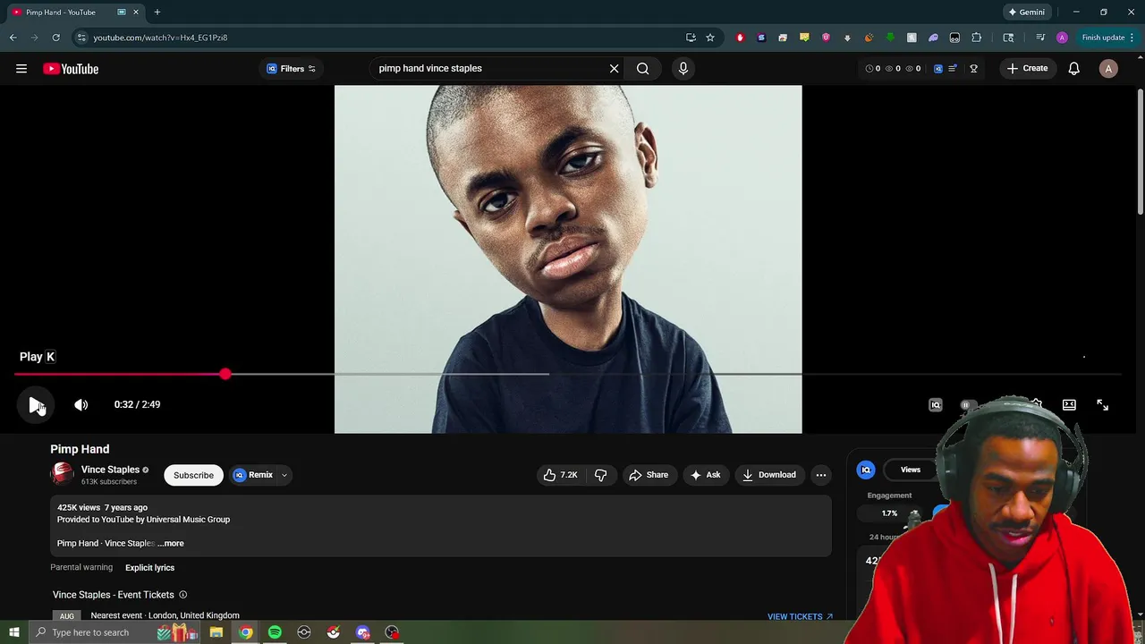Open the notifications bell
The image size is (1145, 644).
pyautogui.click(x=1074, y=69)
